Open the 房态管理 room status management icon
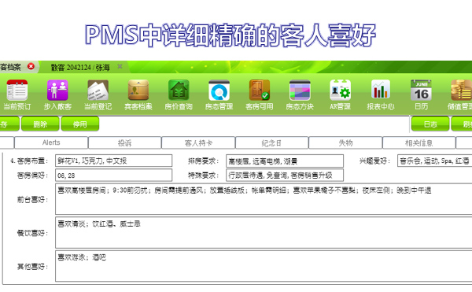 coord(219,91)
